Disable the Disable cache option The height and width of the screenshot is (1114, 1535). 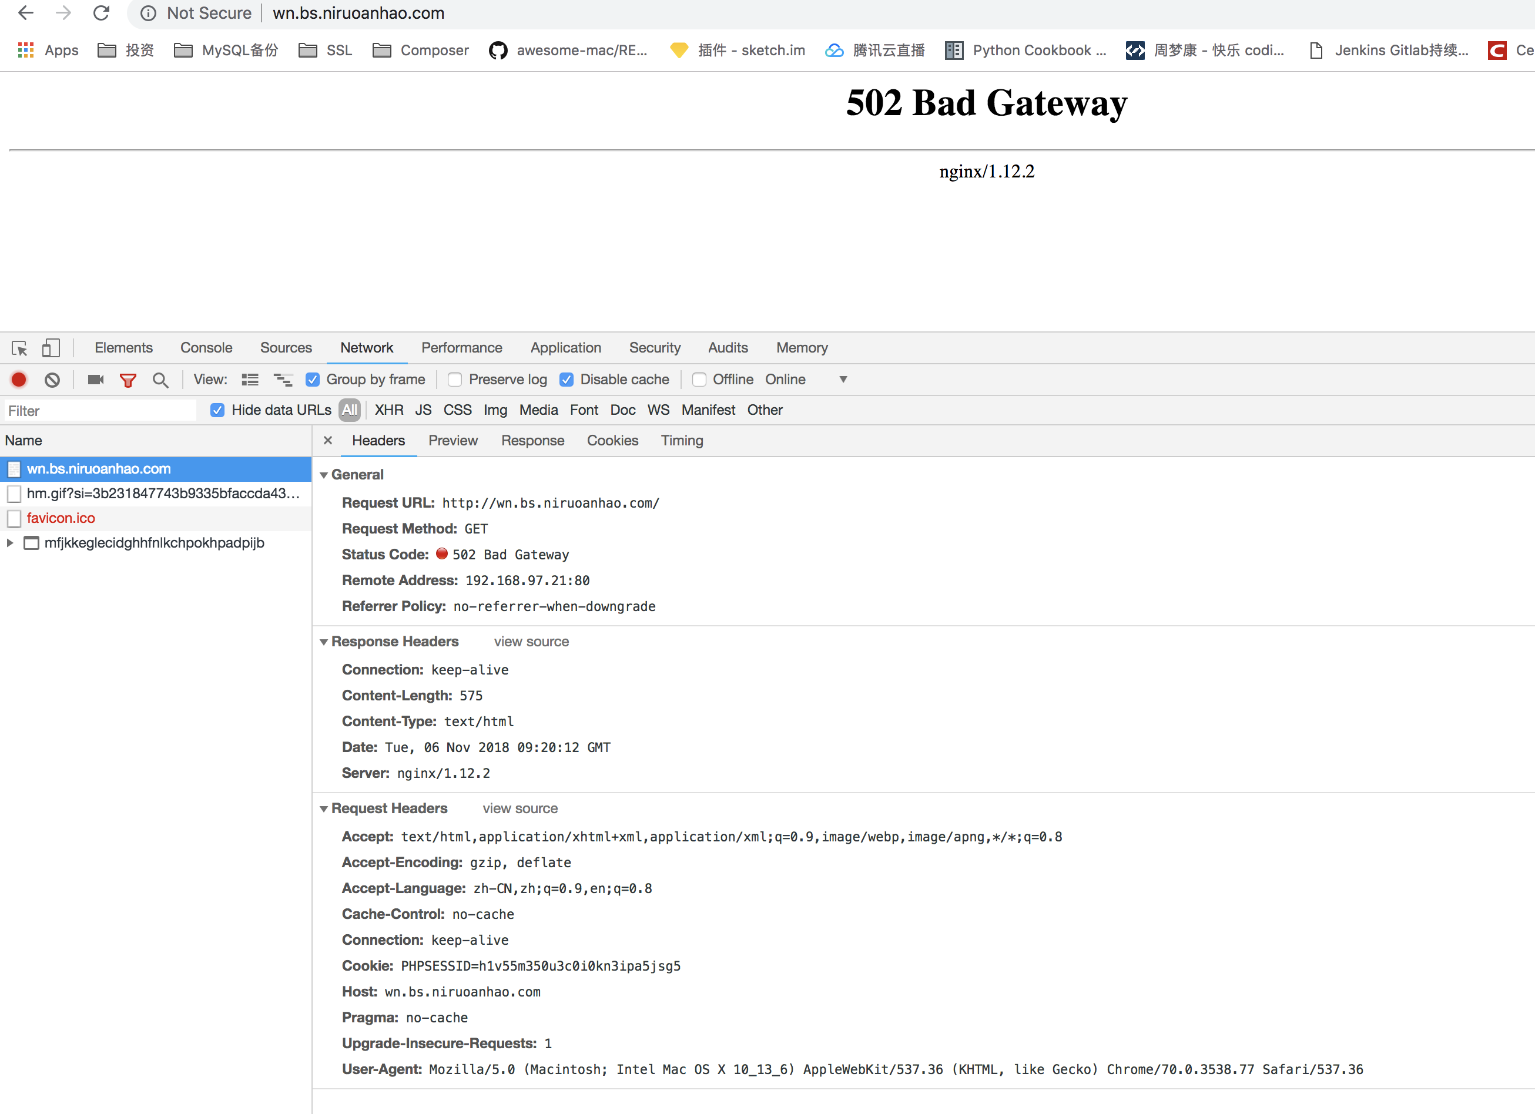(566, 380)
